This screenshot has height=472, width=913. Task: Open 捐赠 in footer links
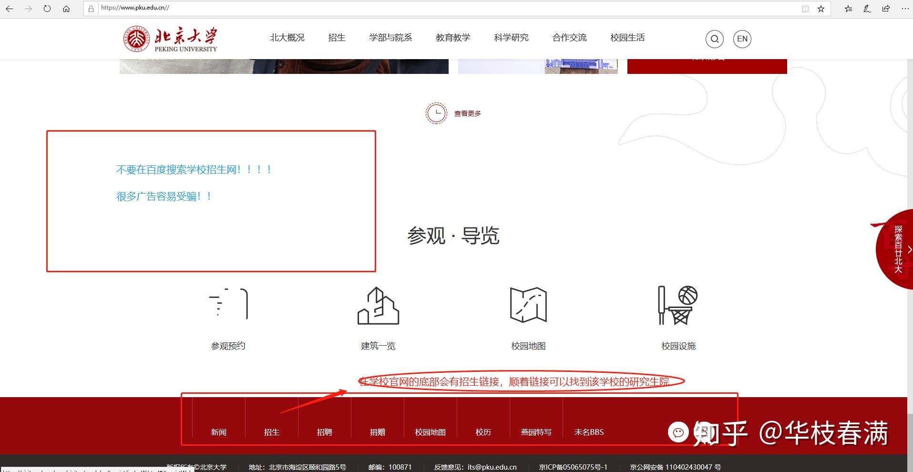coord(378,432)
